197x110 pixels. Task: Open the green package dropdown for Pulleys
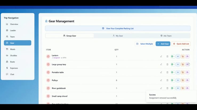coord(173,80)
